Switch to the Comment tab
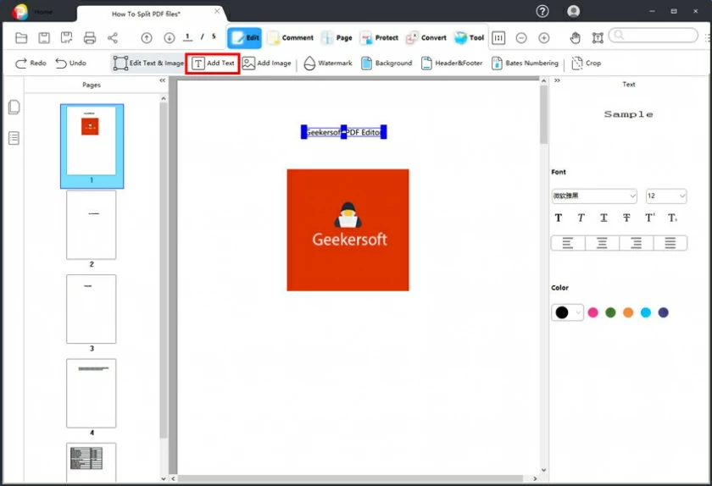 click(290, 38)
